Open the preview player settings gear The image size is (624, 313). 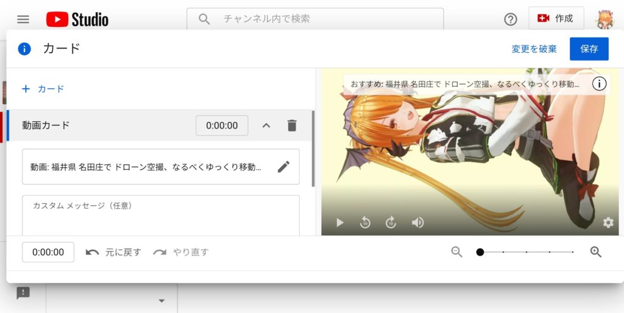coord(608,223)
